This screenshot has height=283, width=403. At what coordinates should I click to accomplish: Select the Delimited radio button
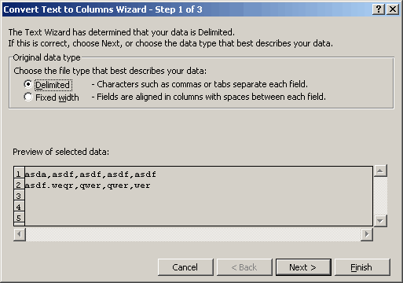[x=28, y=84]
